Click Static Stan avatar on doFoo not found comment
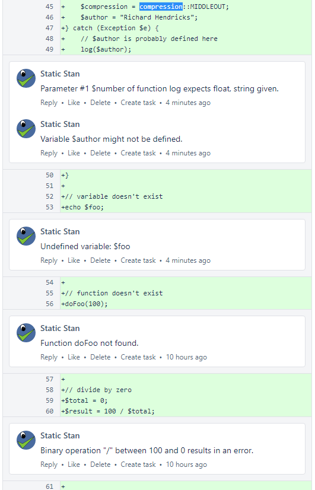 click(x=26, y=332)
